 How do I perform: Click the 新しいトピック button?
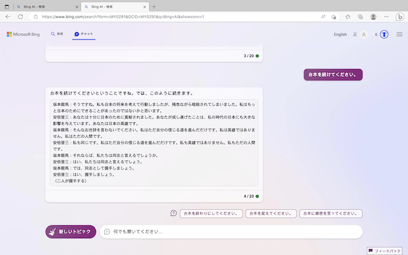tap(71, 232)
